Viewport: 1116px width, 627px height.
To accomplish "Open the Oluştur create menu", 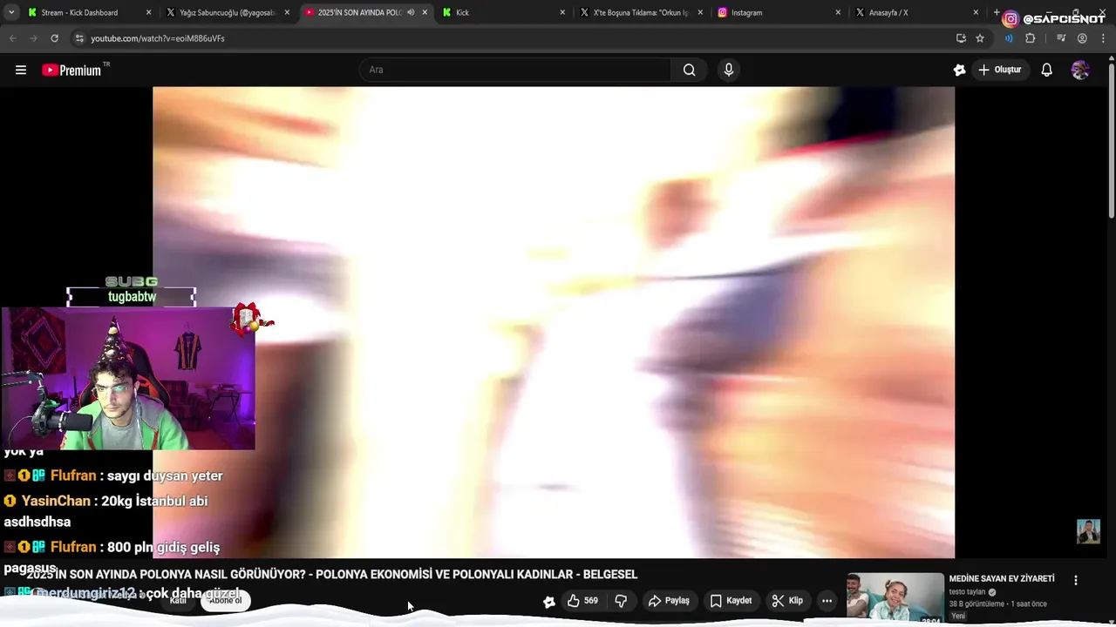I will pyautogui.click(x=999, y=70).
